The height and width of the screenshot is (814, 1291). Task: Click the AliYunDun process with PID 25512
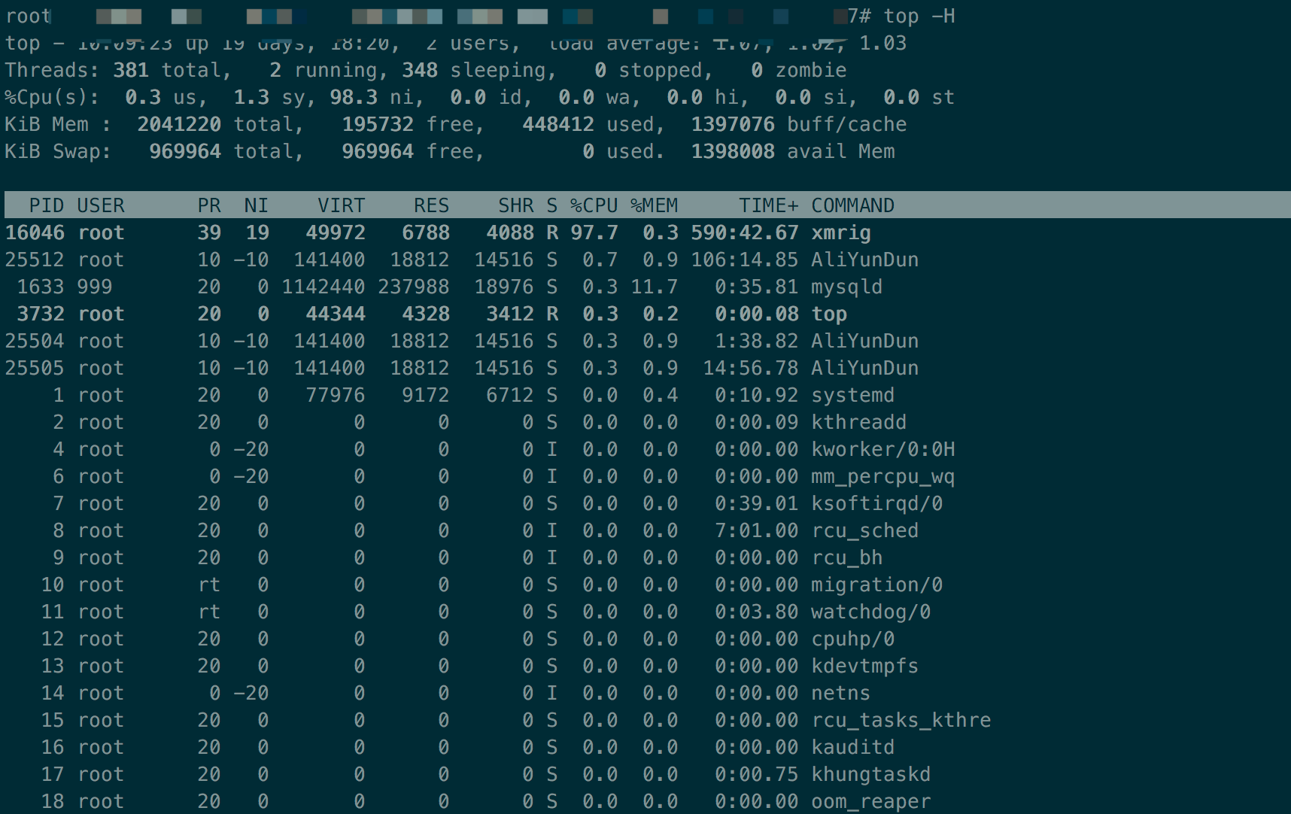pos(451,260)
